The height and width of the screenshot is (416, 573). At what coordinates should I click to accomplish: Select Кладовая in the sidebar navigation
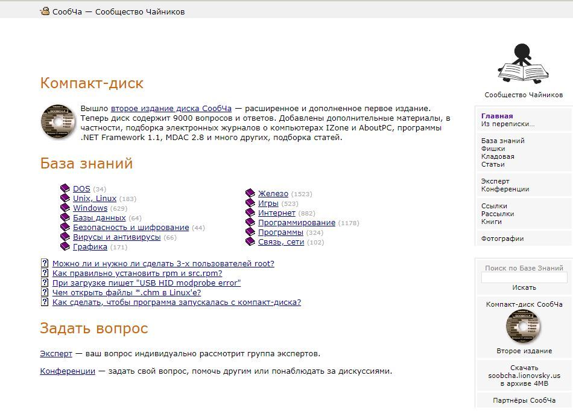pos(498,156)
